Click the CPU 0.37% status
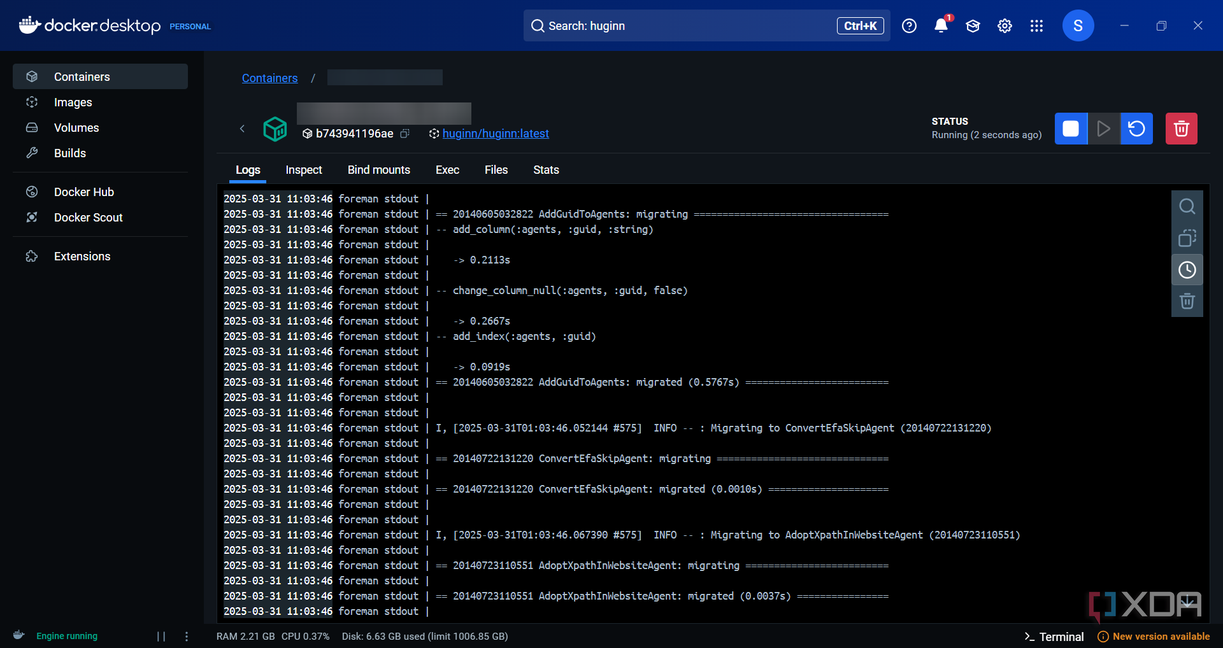The image size is (1223, 648). click(306, 637)
